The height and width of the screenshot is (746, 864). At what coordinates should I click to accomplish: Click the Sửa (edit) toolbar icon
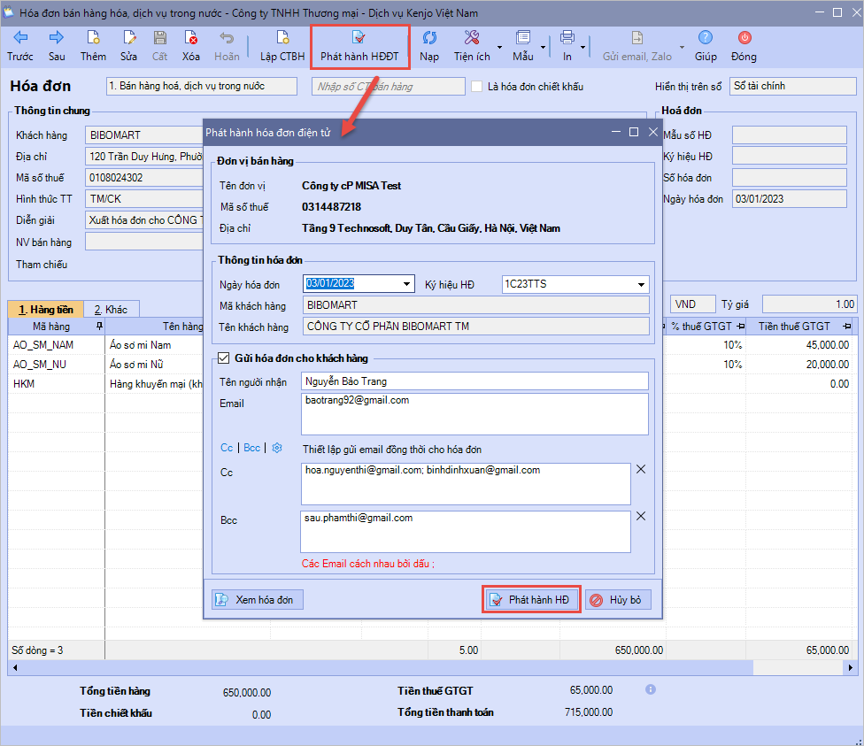[129, 38]
